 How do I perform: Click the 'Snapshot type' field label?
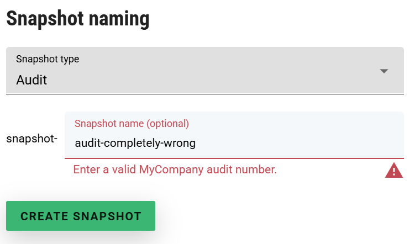pyautogui.click(x=48, y=59)
